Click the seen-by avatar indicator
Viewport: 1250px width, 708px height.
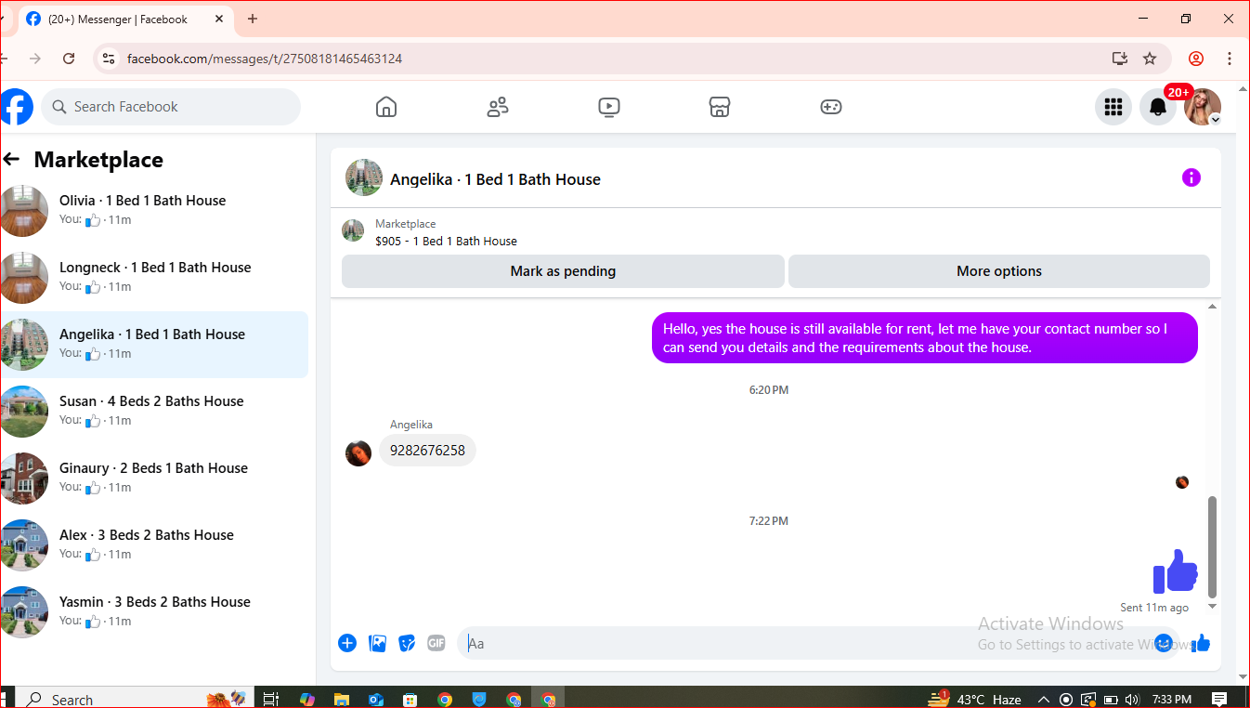tap(1182, 482)
